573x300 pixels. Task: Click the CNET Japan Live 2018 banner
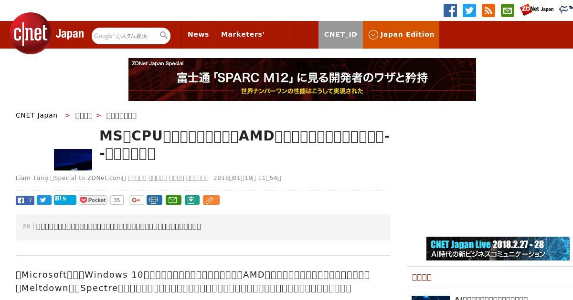[498, 249]
